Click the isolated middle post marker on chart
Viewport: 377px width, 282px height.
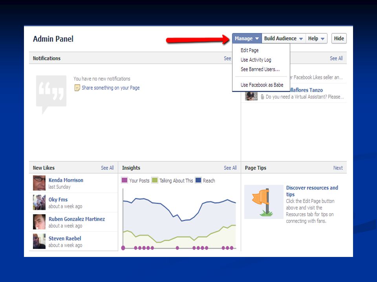click(178, 248)
